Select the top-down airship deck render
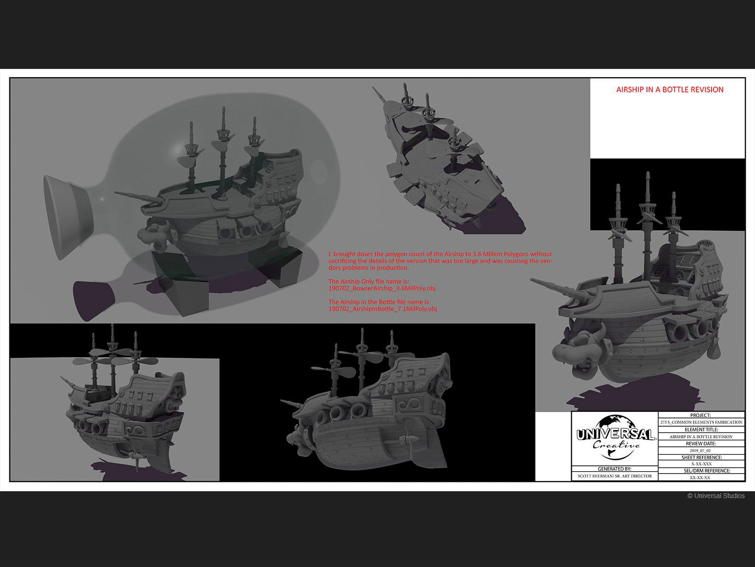Screen dimensions: 755x567 coord(450,159)
